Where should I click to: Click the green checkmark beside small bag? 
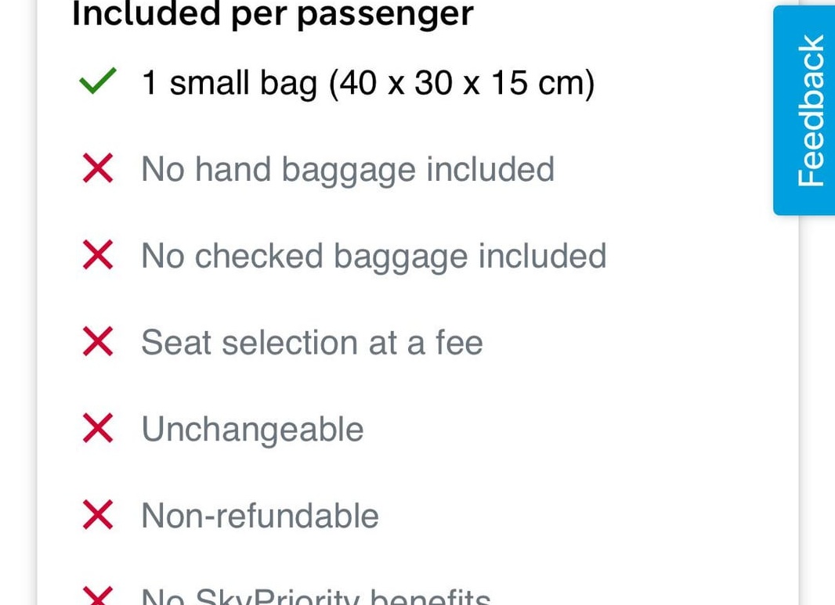[98, 81]
